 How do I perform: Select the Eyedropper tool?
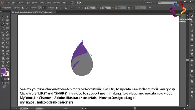pos(3,54)
